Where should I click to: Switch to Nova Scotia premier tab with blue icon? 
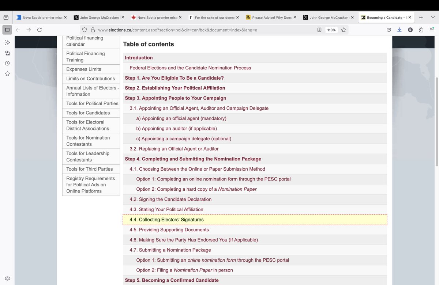point(42,17)
